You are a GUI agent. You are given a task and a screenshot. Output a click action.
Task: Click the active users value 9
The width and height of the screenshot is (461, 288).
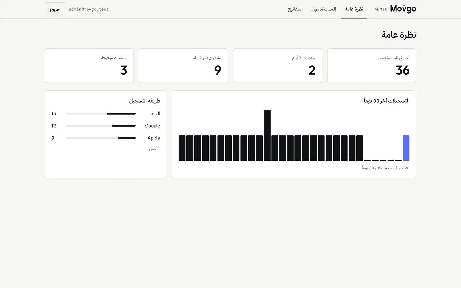[218, 70]
